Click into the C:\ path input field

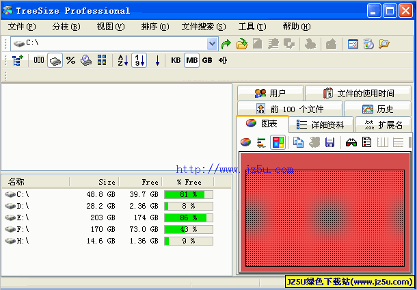coord(109,44)
